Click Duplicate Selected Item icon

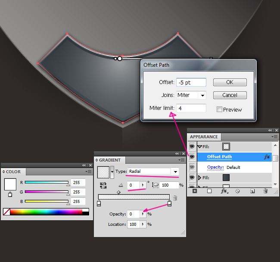coord(252,190)
